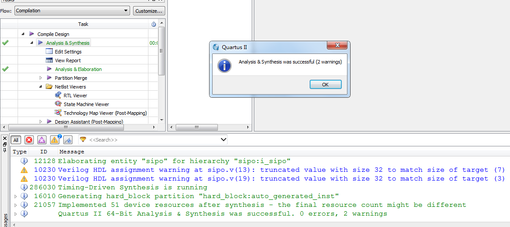This screenshot has height=227, width=510.
Task: Click warning icon for sipo.v(19) message
Action: point(24,178)
